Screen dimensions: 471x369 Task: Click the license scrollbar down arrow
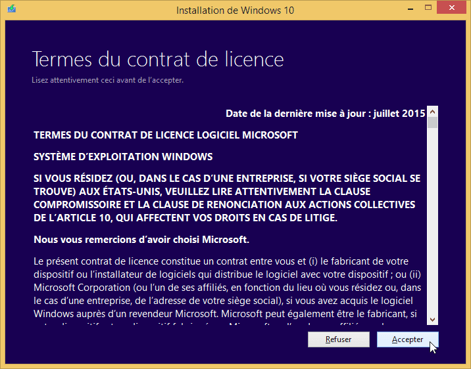point(432,320)
